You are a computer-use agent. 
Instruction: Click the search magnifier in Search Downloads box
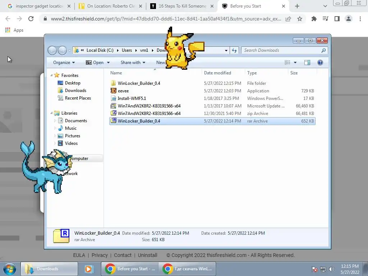pyautogui.click(x=323, y=50)
